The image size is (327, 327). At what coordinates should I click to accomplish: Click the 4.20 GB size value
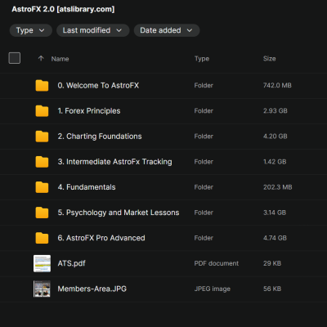pyautogui.click(x=275, y=137)
